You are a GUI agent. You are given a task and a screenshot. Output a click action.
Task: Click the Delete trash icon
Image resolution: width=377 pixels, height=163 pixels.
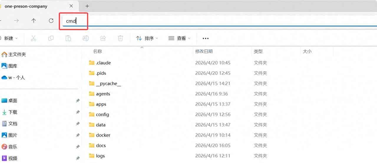point(120,38)
